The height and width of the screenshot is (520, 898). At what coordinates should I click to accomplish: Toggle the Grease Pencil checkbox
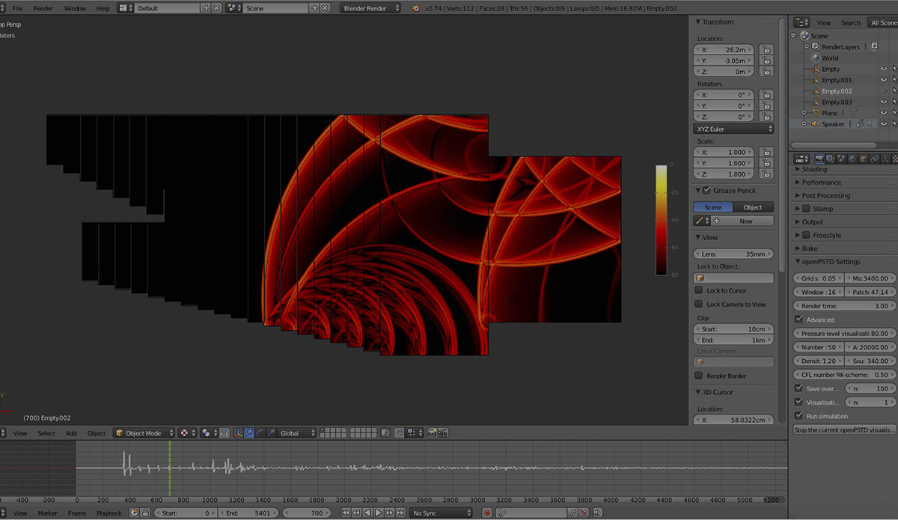coord(707,191)
